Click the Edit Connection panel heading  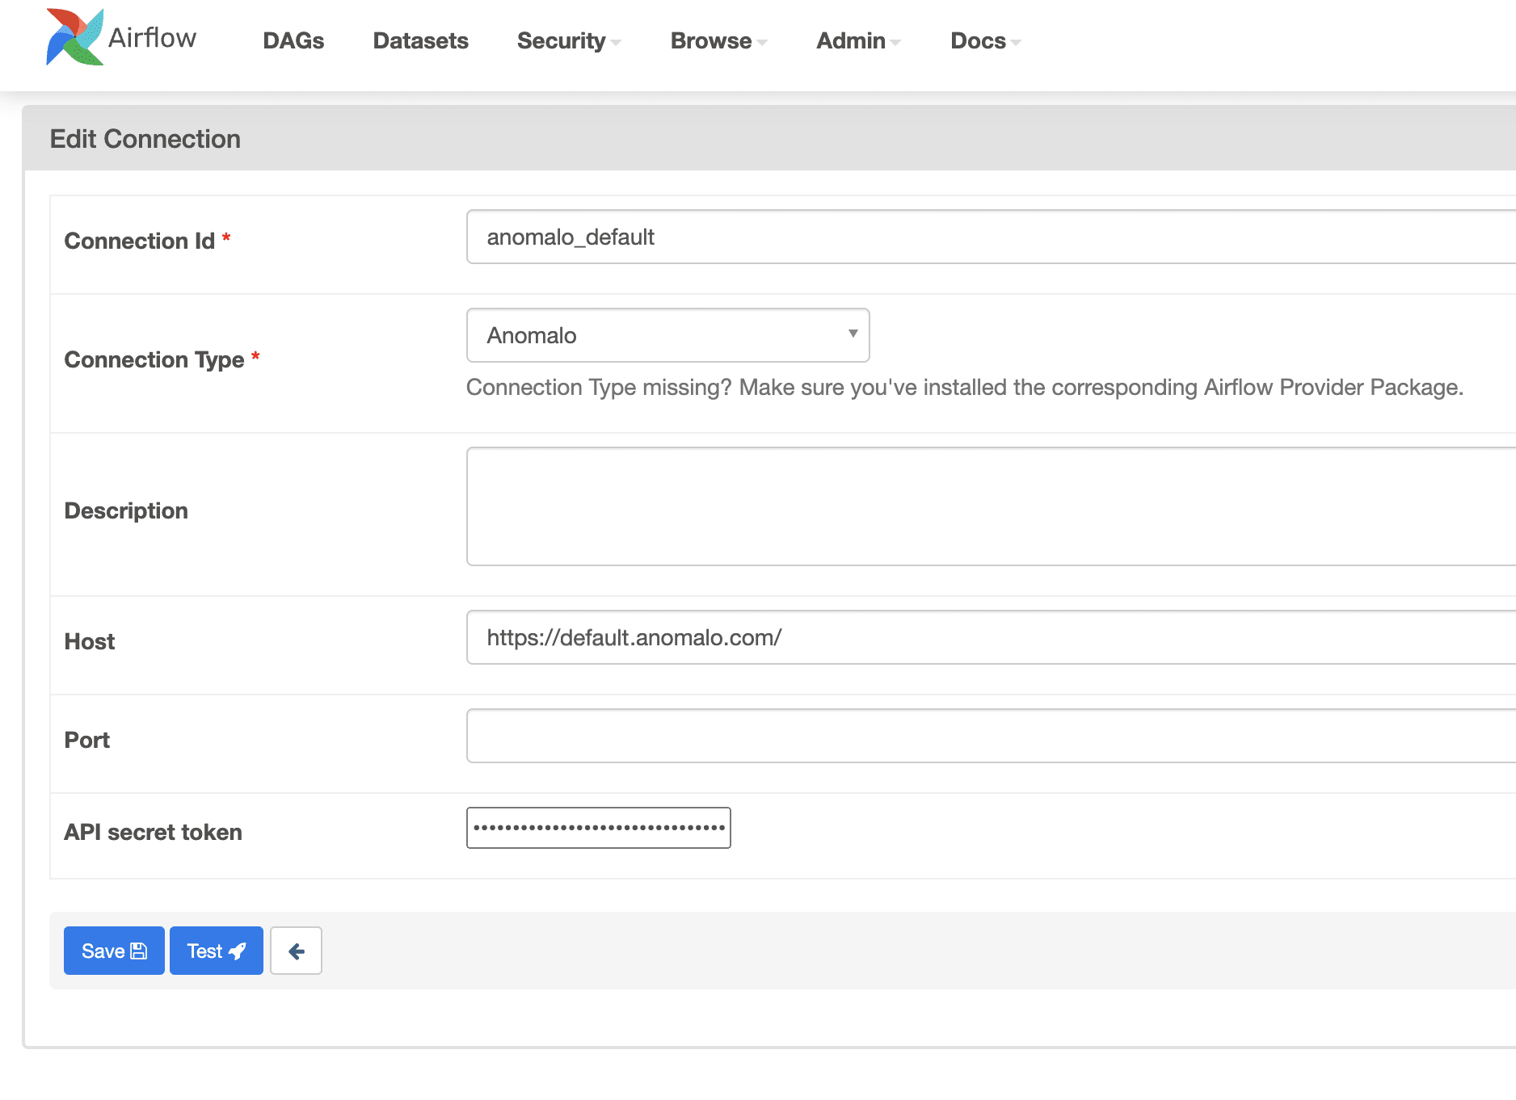145,139
